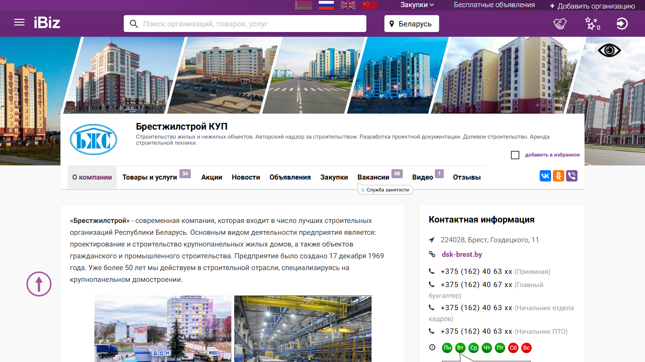Click the login arrow icon
Viewport: 645px width, 362px height.
click(622, 24)
